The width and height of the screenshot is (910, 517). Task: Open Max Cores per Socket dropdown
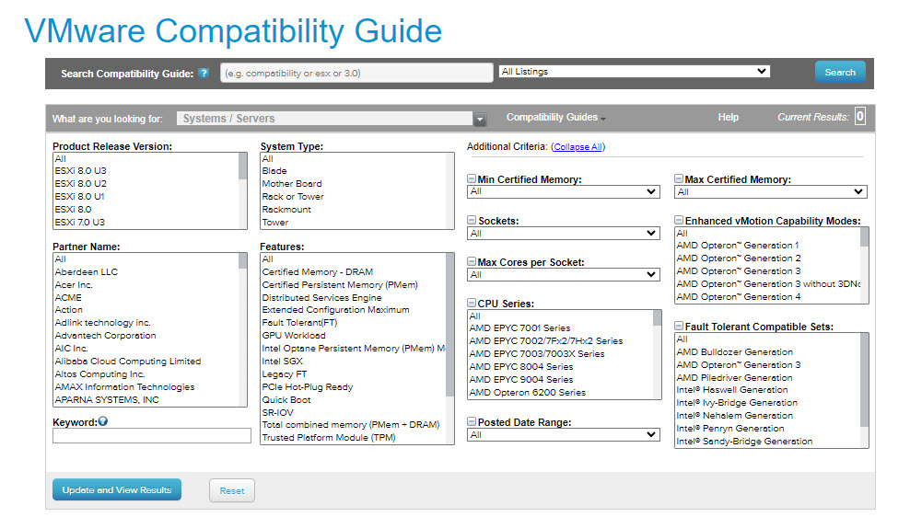563,275
